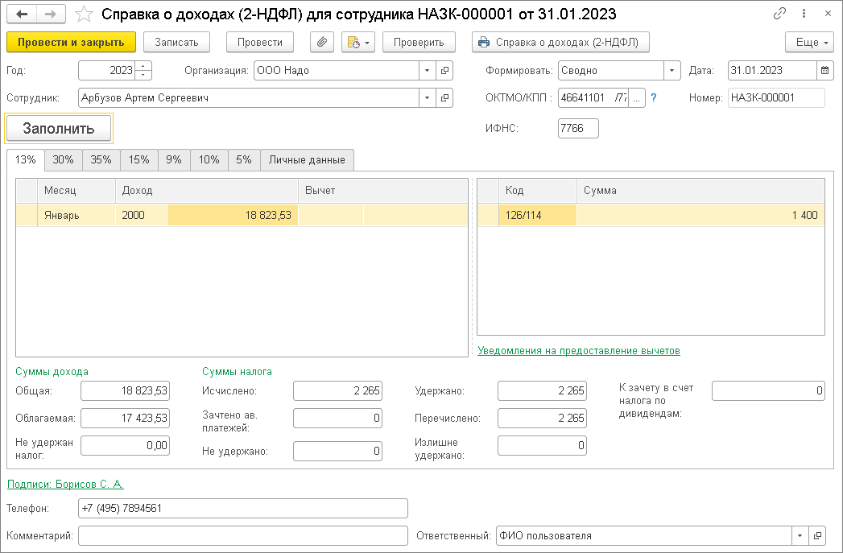Copy link to document using chain icon
843x553 pixels.
point(779,14)
